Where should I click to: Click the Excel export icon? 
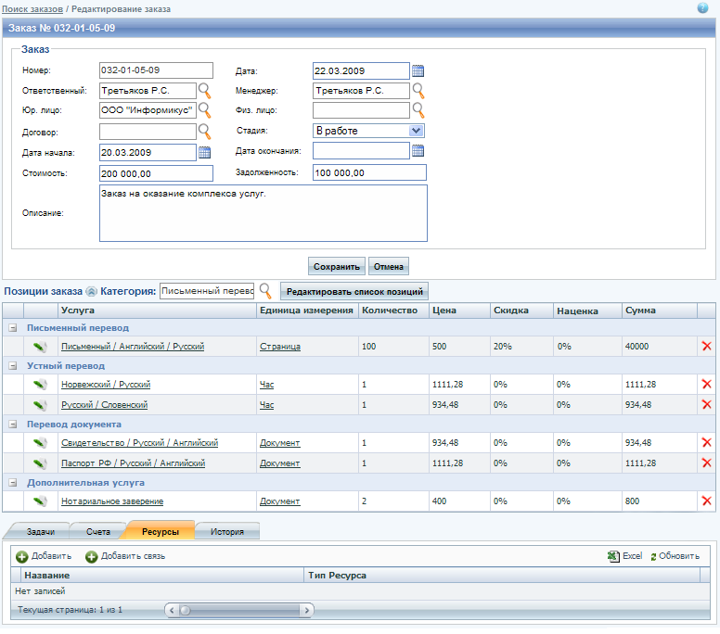[x=613, y=556]
